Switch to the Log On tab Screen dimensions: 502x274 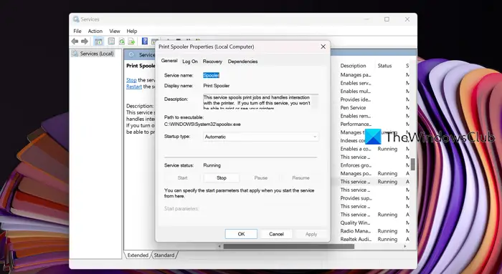(190, 62)
